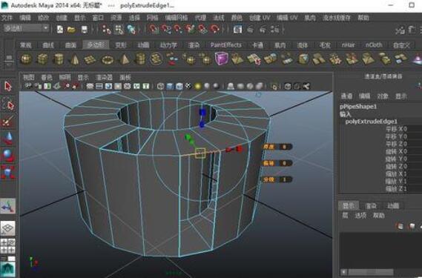Click the layer editor horizontal scrollbar
422x278 pixels.
coord(370,272)
